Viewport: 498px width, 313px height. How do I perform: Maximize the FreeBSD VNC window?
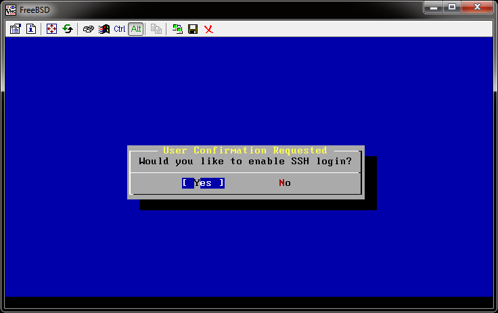point(452,7)
